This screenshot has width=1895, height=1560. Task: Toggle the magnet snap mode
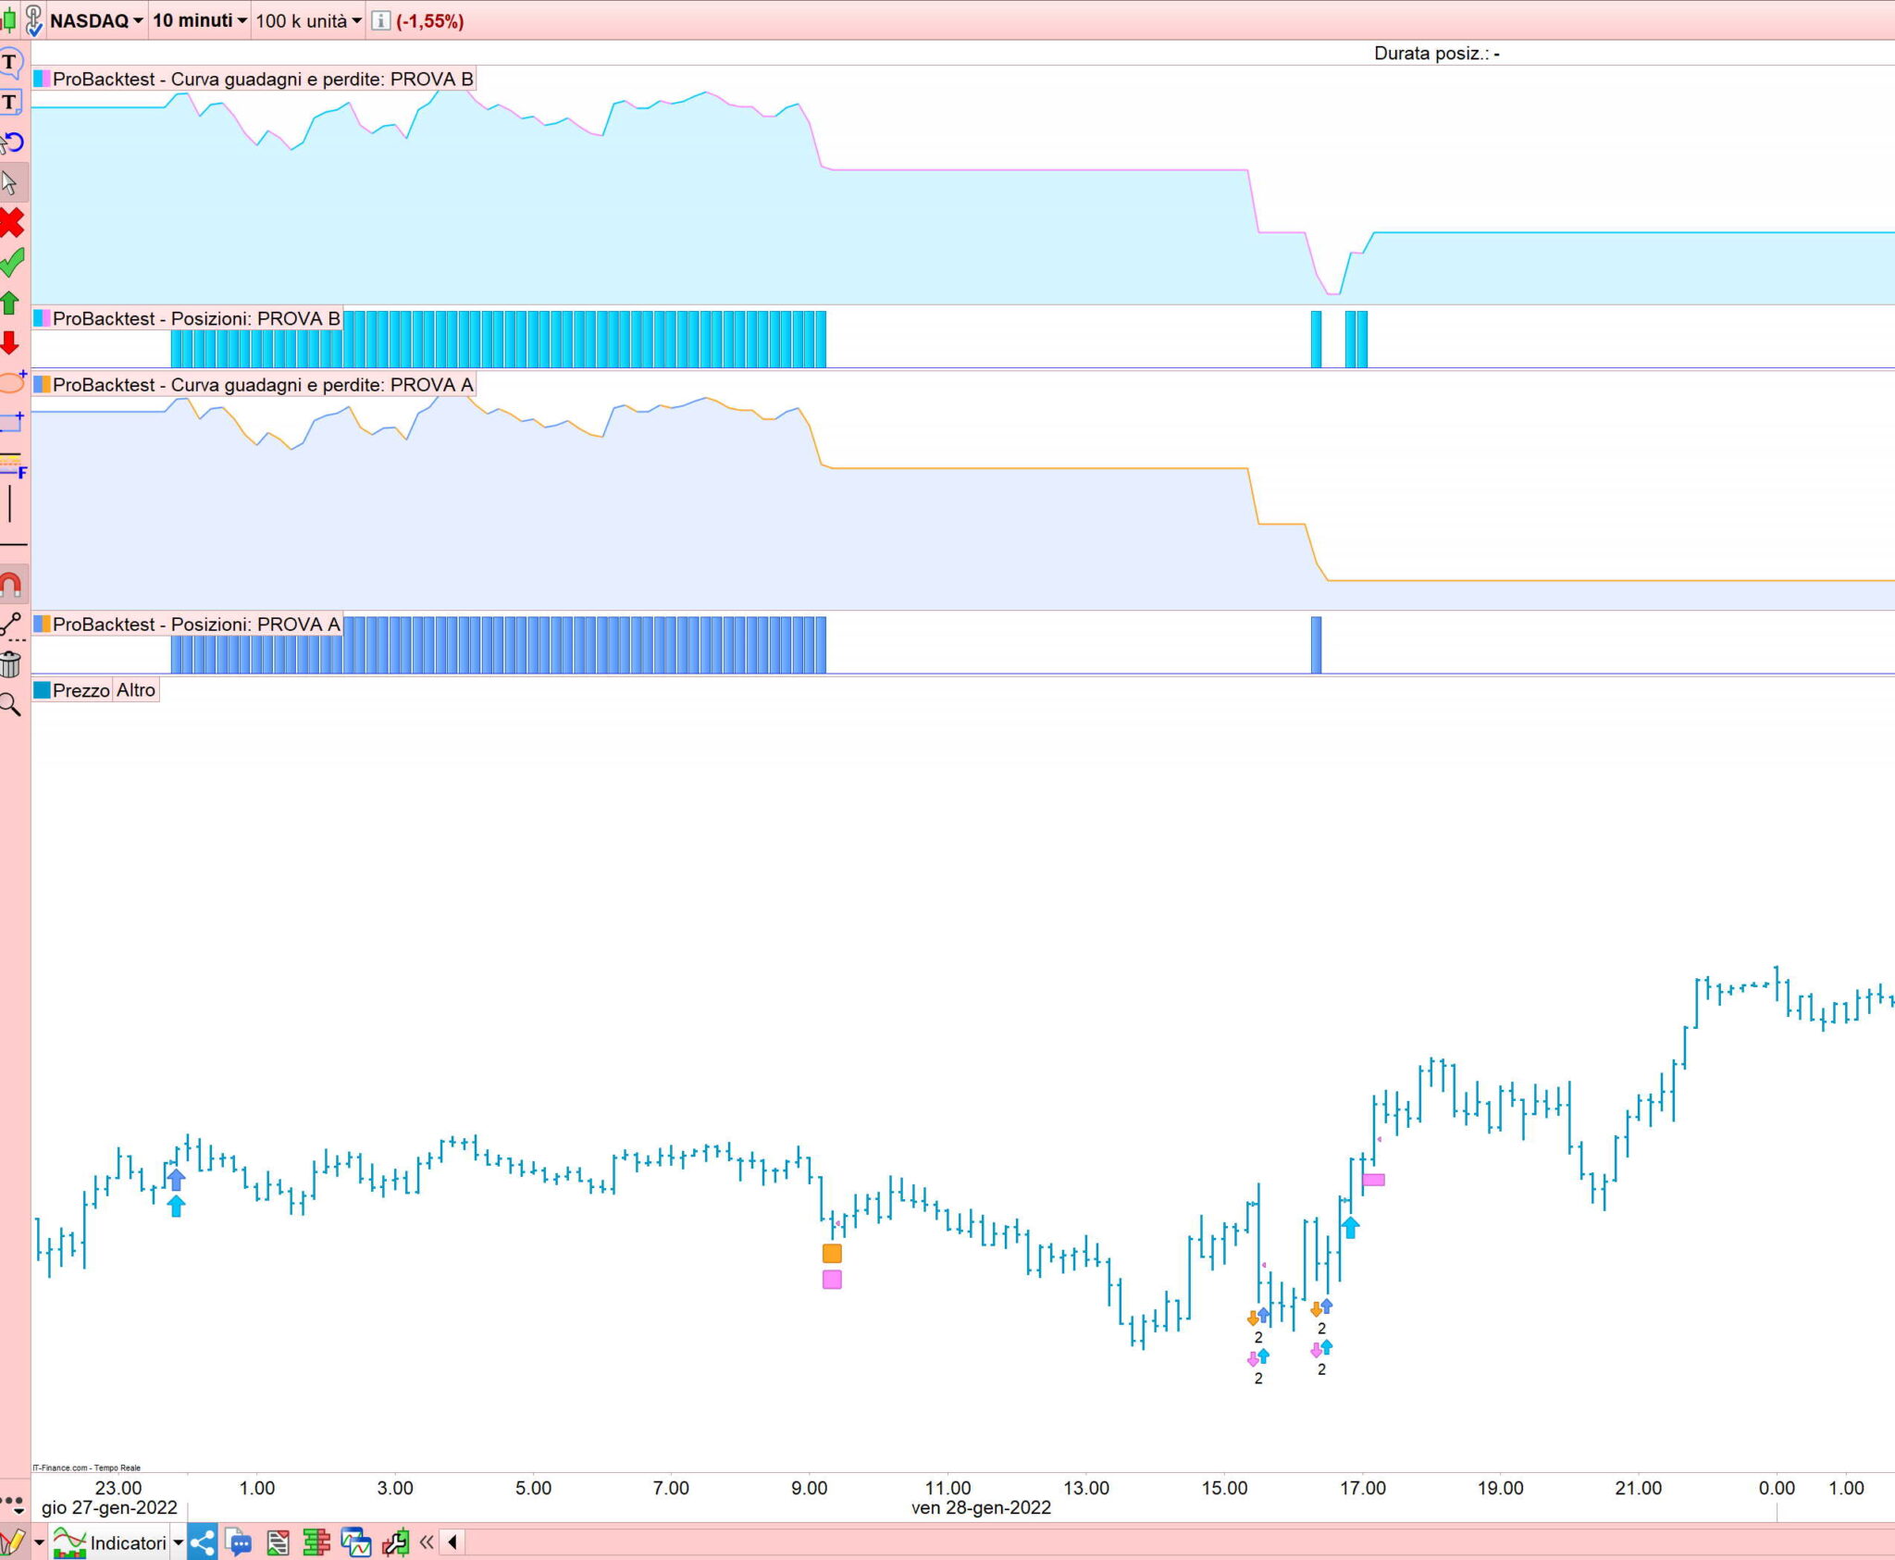(11, 585)
